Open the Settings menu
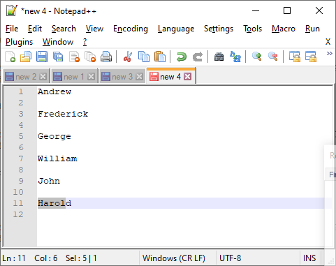Viewport: 336px width, 266px height. click(x=219, y=29)
